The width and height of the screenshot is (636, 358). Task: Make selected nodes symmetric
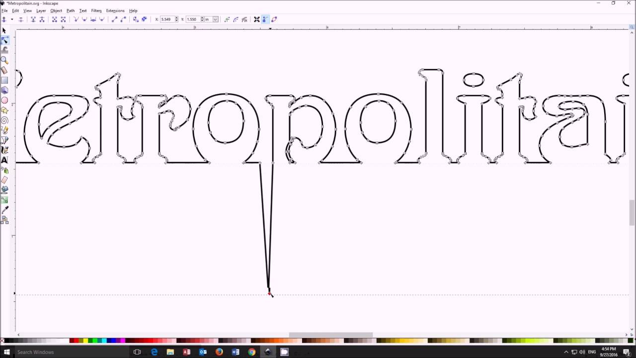(93, 19)
